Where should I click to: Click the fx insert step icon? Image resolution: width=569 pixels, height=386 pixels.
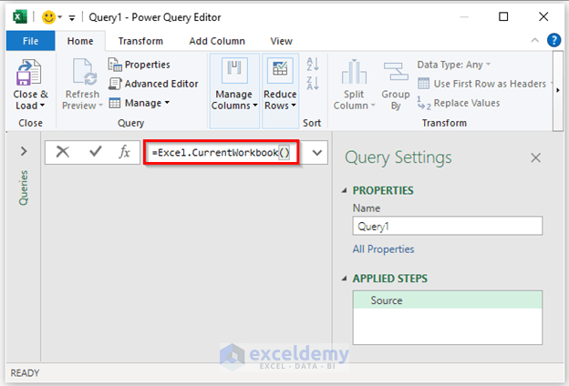pos(124,152)
